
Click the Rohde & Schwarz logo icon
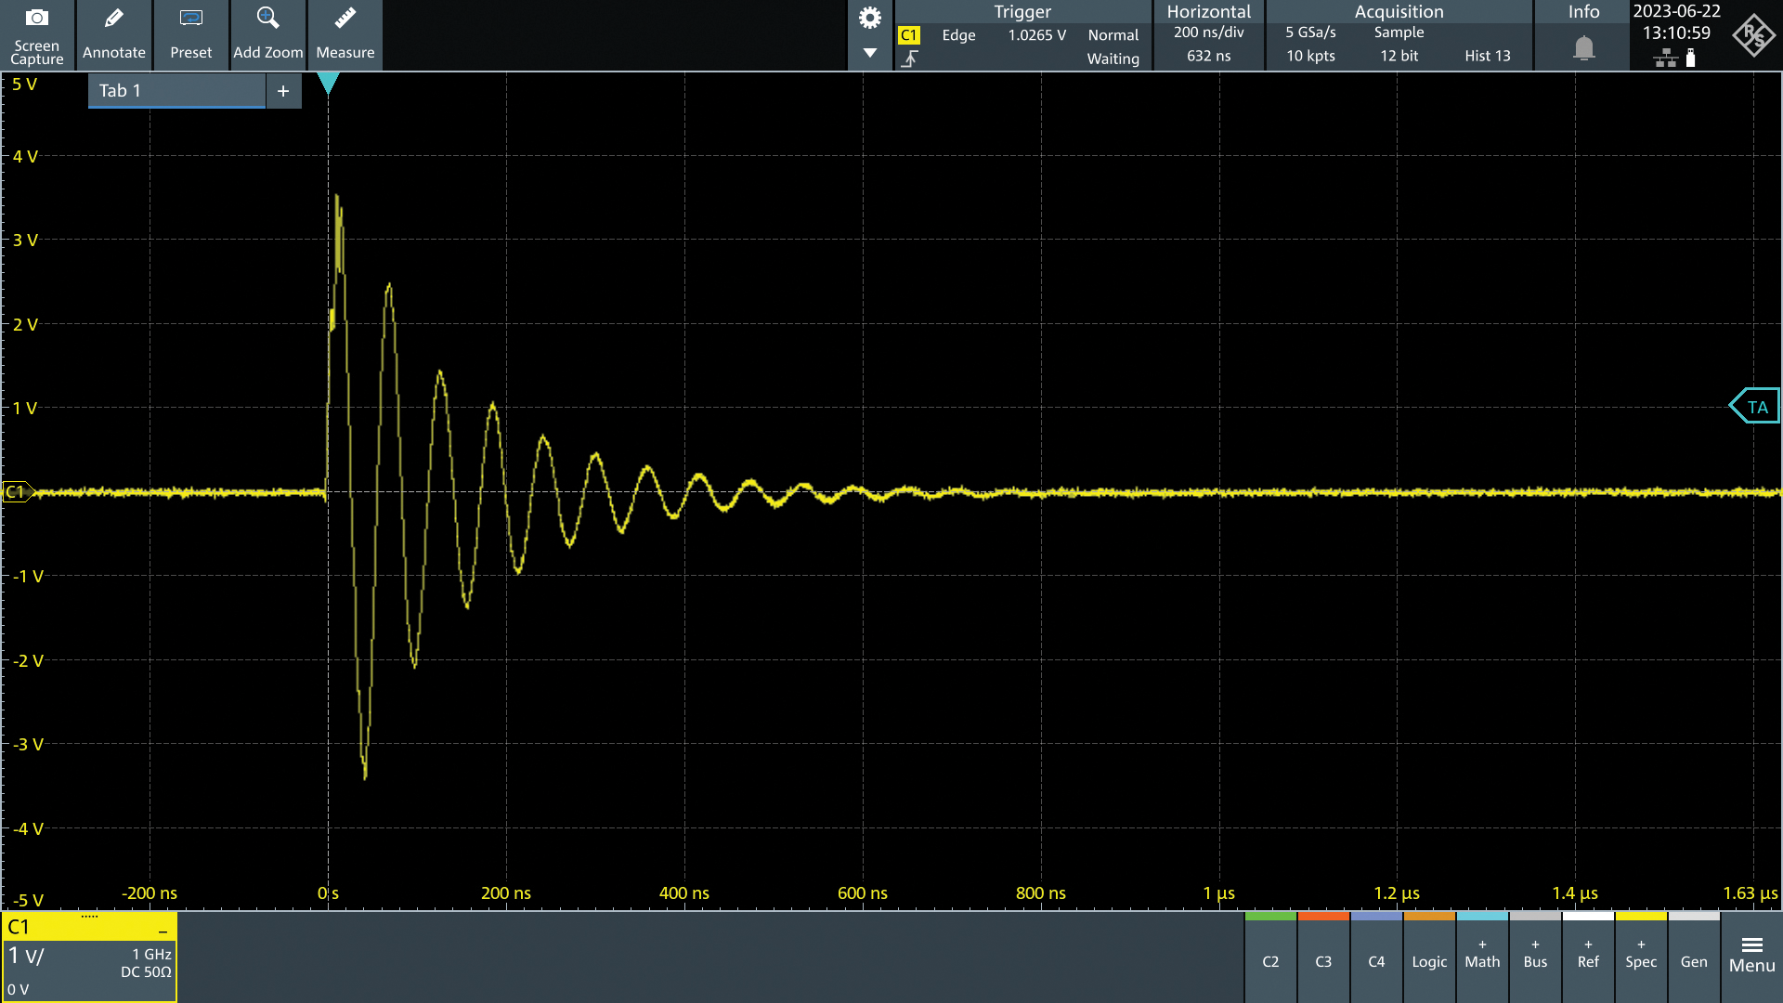point(1752,35)
